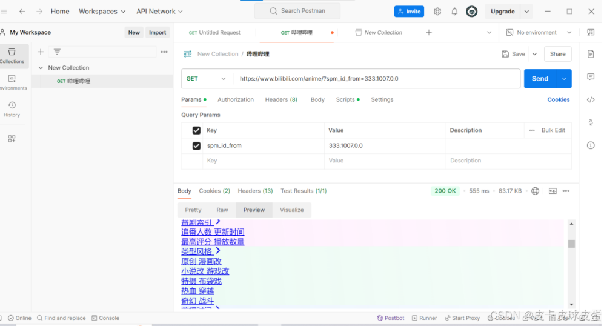Image resolution: width=604 pixels, height=326 pixels.
Task: Open the settings gear icon
Action: coord(437,12)
